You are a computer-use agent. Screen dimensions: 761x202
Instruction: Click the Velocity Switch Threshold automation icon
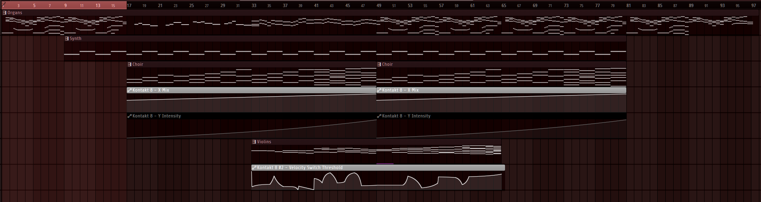(x=254, y=168)
